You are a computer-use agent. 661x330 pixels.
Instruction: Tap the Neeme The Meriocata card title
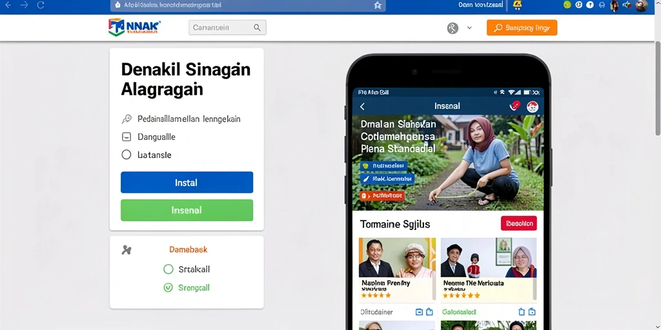[473, 284]
